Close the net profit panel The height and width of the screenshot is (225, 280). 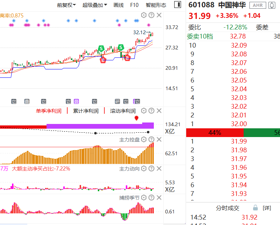159,111
